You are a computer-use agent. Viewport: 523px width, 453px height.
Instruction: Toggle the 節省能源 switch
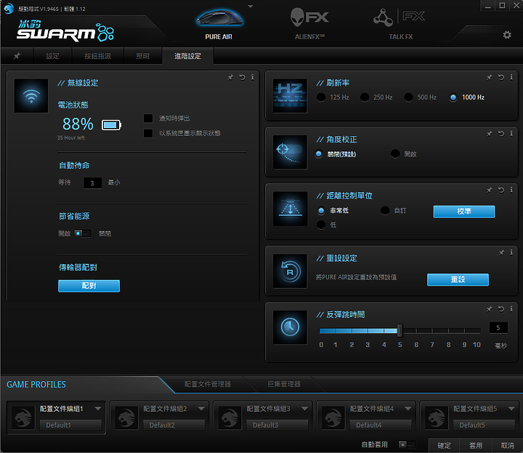click(x=82, y=233)
